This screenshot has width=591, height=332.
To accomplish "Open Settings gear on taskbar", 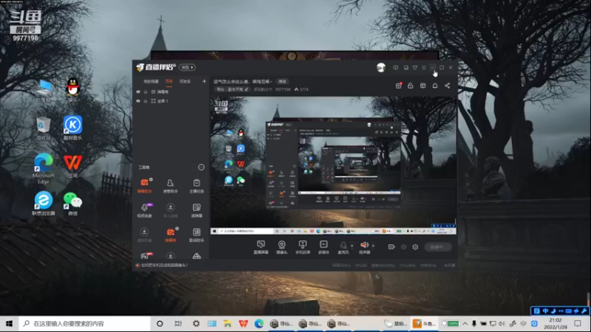I will (x=197, y=324).
